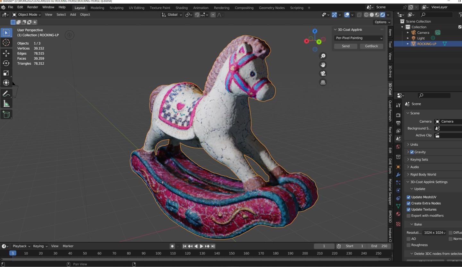The height and width of the screenshot is (267, 462).
Task: Open the Physics properties tab icon
Action: (x=398, y=190)
